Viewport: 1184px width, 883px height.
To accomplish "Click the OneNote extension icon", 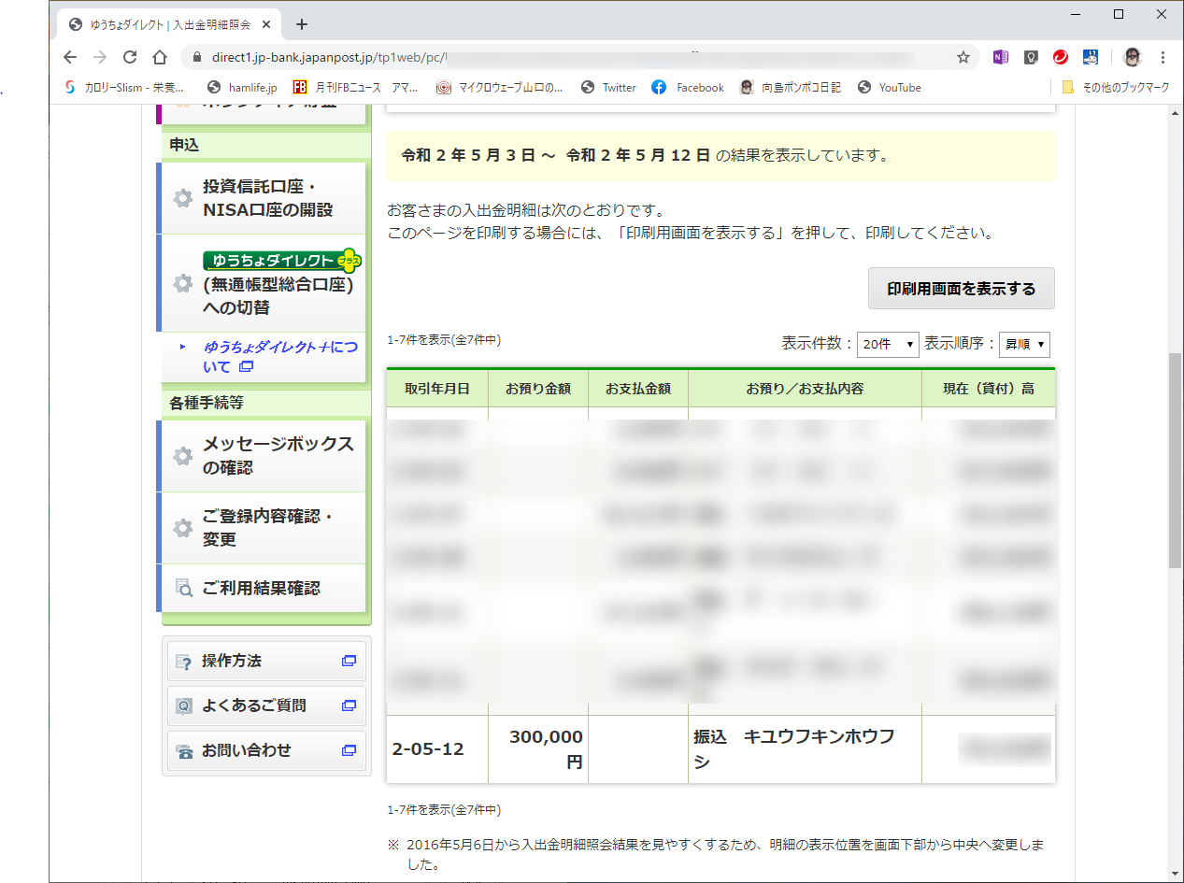I will tap(1001, 57).
